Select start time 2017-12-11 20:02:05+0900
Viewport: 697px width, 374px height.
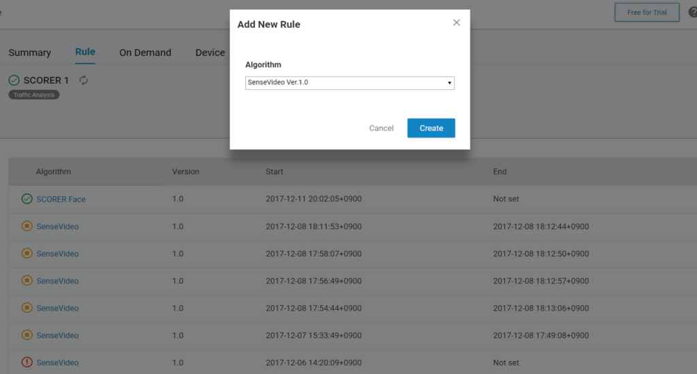(313, 199)
